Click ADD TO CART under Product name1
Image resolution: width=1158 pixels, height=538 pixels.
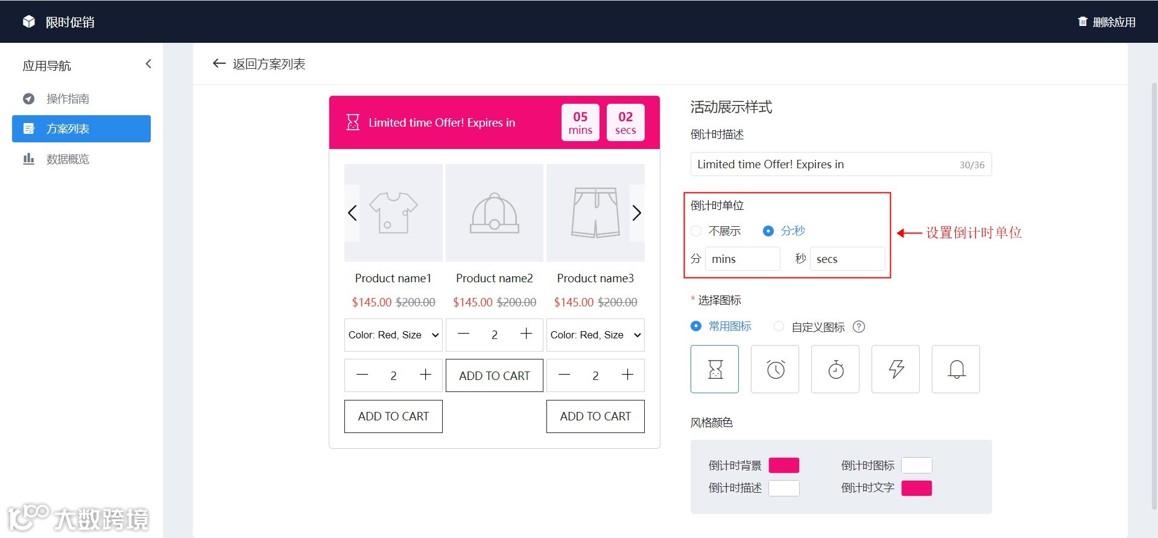tap(393, 416)
